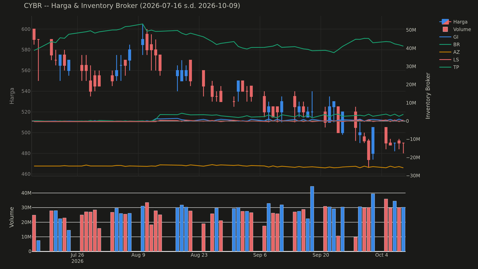Click the 580 price axis label
Screen dimensions: 478x269
(x=26, y=50)
